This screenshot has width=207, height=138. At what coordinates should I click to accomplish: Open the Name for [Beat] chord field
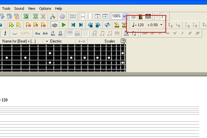tap(19, 41)
